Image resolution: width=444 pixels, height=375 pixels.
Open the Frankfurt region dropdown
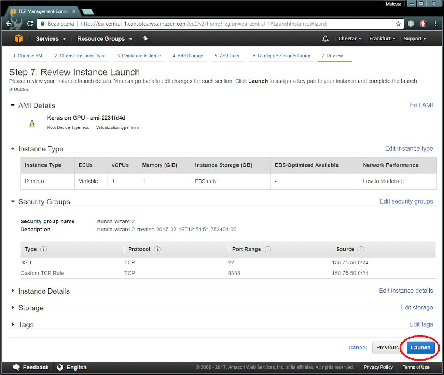(382, 38)
